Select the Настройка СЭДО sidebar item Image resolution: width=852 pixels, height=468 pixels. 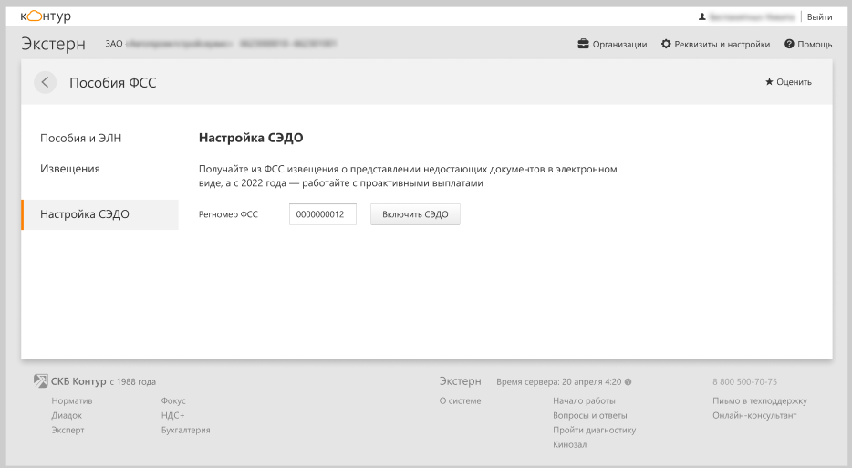point(100,214)
